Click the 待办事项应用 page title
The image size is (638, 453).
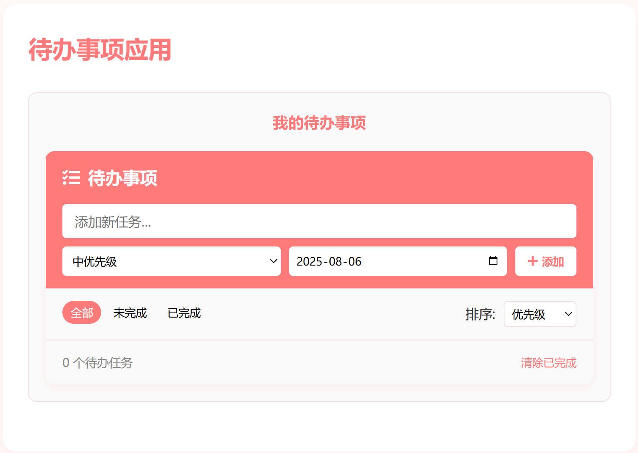click(x=100, y=50)
